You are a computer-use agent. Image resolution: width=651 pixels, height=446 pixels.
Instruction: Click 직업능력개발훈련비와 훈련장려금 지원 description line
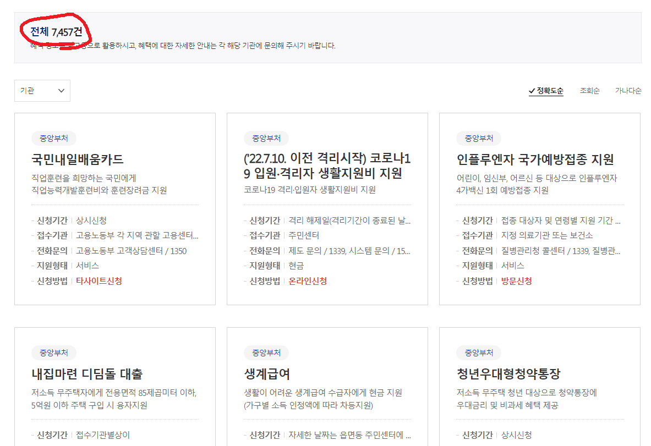point(99,190)
